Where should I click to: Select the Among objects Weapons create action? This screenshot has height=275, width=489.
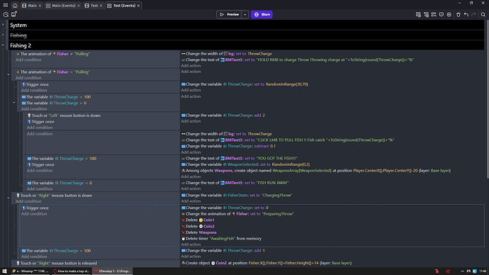pyautogui.click(x=316, y=171)
